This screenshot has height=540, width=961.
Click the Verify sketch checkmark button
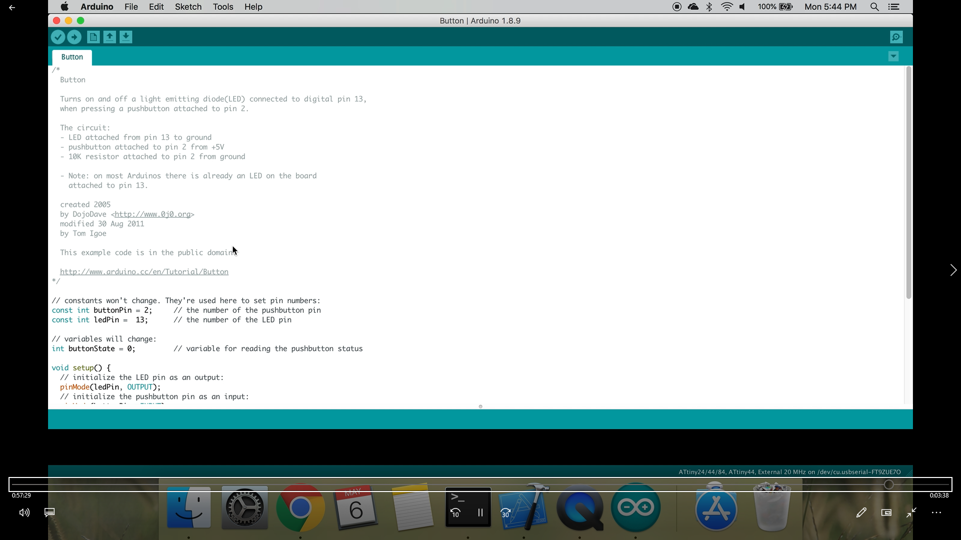pyautogui.click(x=58, y=37)
